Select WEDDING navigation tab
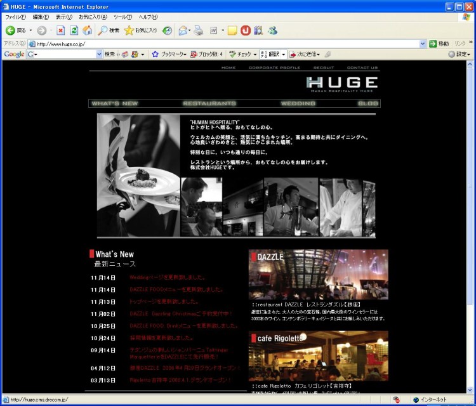 pyautogui.click(x=298, y=103)
